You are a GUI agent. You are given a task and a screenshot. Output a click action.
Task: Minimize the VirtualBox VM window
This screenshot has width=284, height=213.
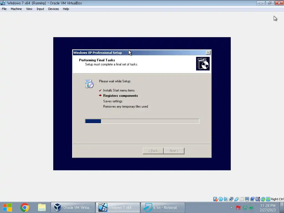click(261, 3)
